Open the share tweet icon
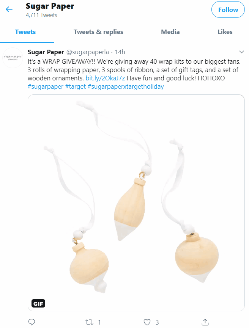 [205, 322]
